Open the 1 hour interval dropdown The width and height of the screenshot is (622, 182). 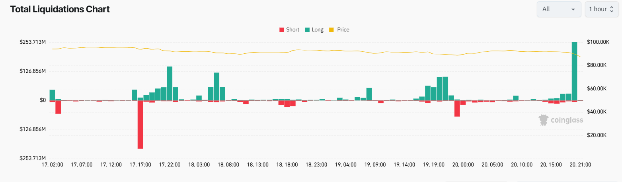[x=601, y=9]
